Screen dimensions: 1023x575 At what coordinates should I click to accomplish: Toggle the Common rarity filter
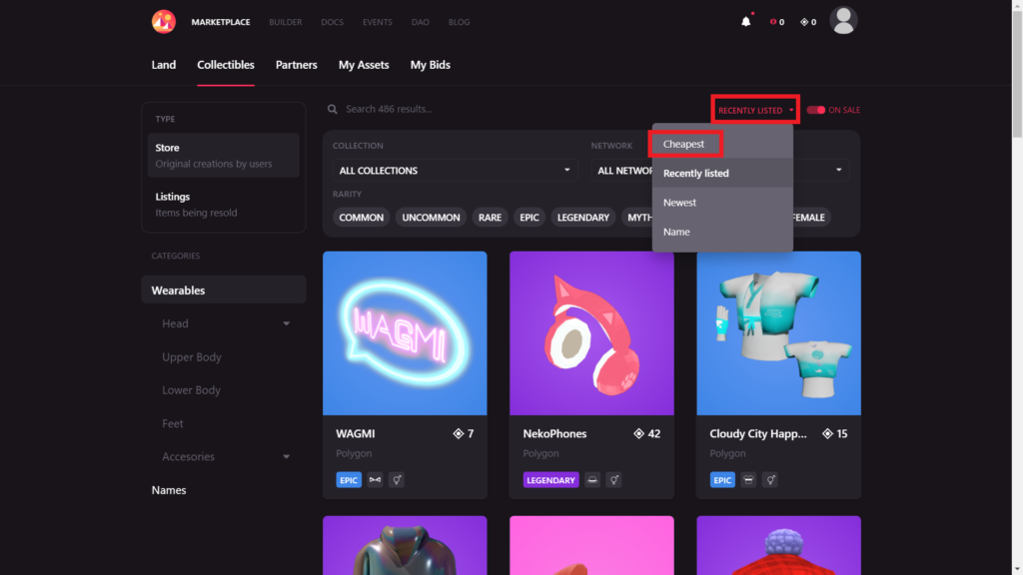point(361,217)
